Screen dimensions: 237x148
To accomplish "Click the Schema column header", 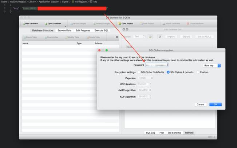I will (106, 44).
